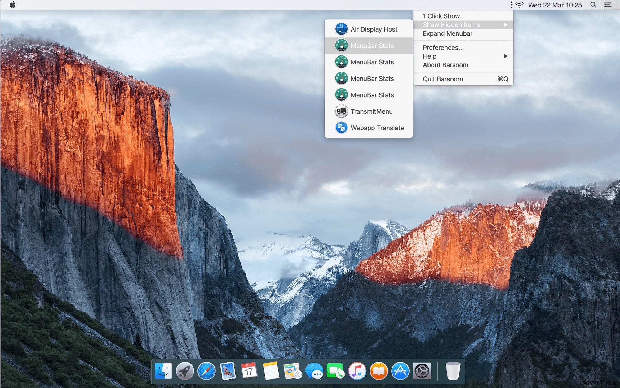The image size is (620, 388).
Task: Open Spotlight search magnifier
Action: coord(593,5)
